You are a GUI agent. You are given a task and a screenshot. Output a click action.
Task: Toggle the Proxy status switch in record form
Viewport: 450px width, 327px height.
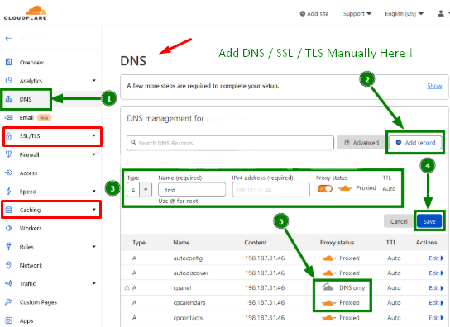pyautogui.click(x=325, y=188)
